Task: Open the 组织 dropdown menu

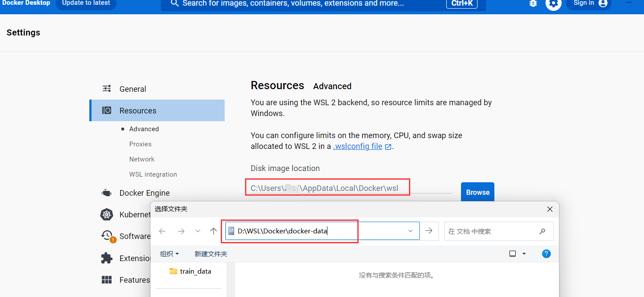Action: coord(170,254)
